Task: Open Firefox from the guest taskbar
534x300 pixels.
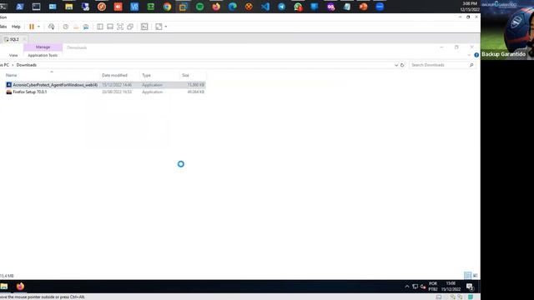Action: click(20, 287)
